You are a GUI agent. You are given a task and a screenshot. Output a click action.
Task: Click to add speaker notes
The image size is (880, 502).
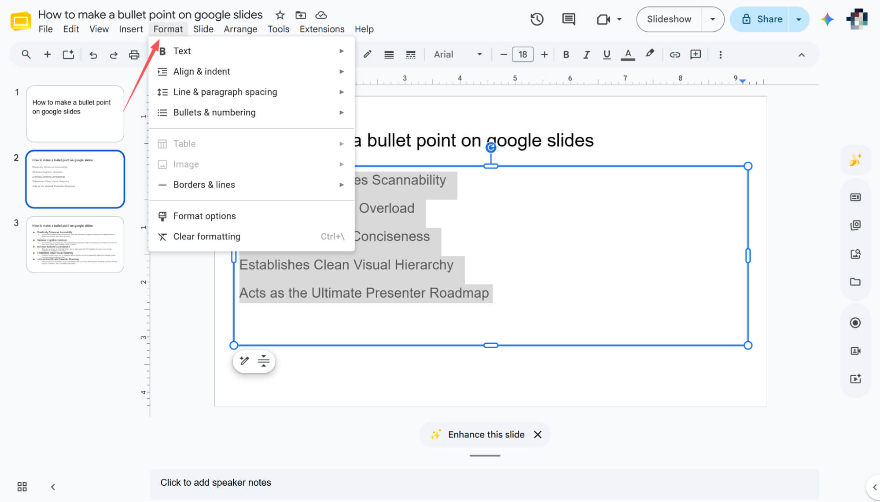pos(484,483)
